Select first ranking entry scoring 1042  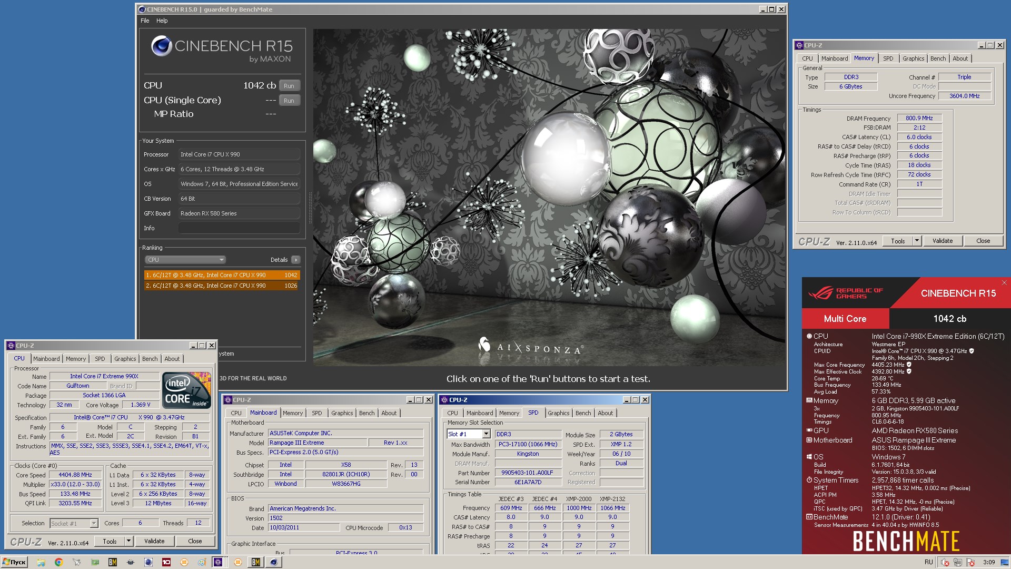pos(222,275)
